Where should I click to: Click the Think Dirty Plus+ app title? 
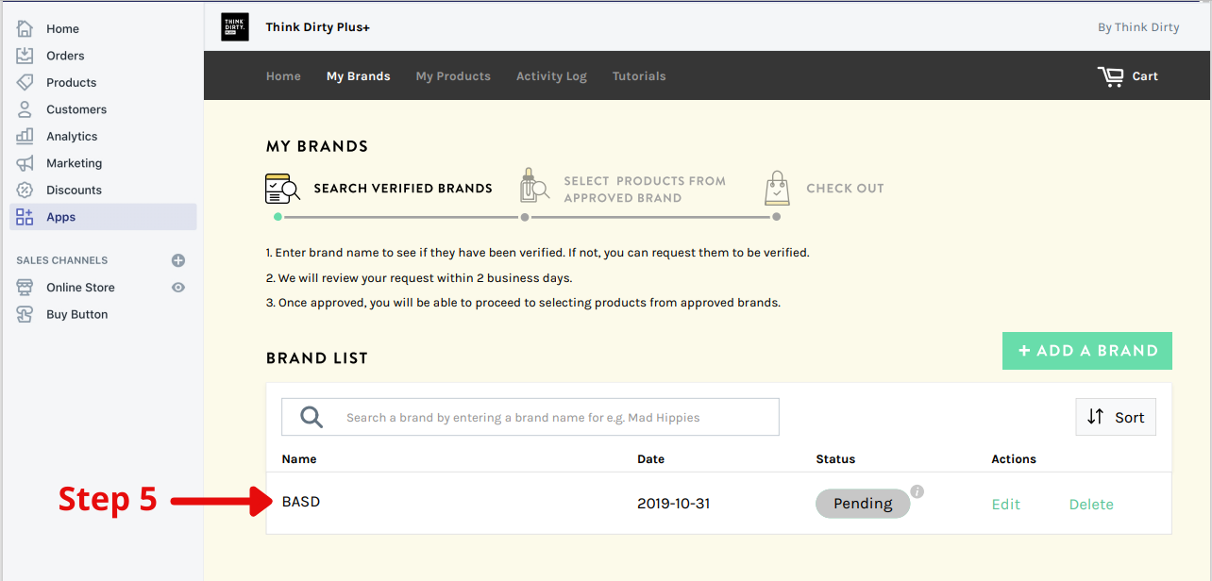tap(318, 27)
